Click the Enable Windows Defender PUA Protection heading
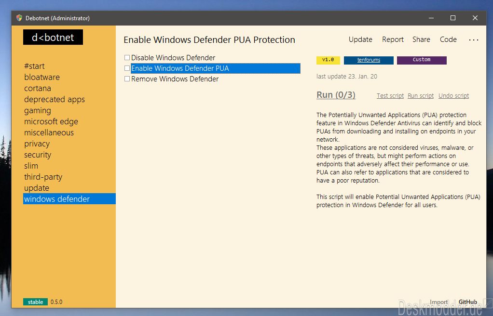Viewport: 493px width, 316px height. 209,40
